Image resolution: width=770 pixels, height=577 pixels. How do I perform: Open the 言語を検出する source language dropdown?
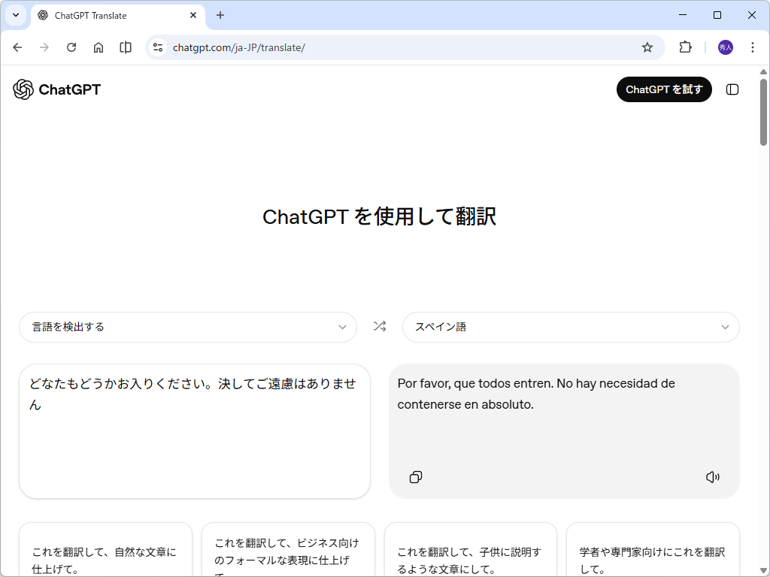[x=188, y=327]
